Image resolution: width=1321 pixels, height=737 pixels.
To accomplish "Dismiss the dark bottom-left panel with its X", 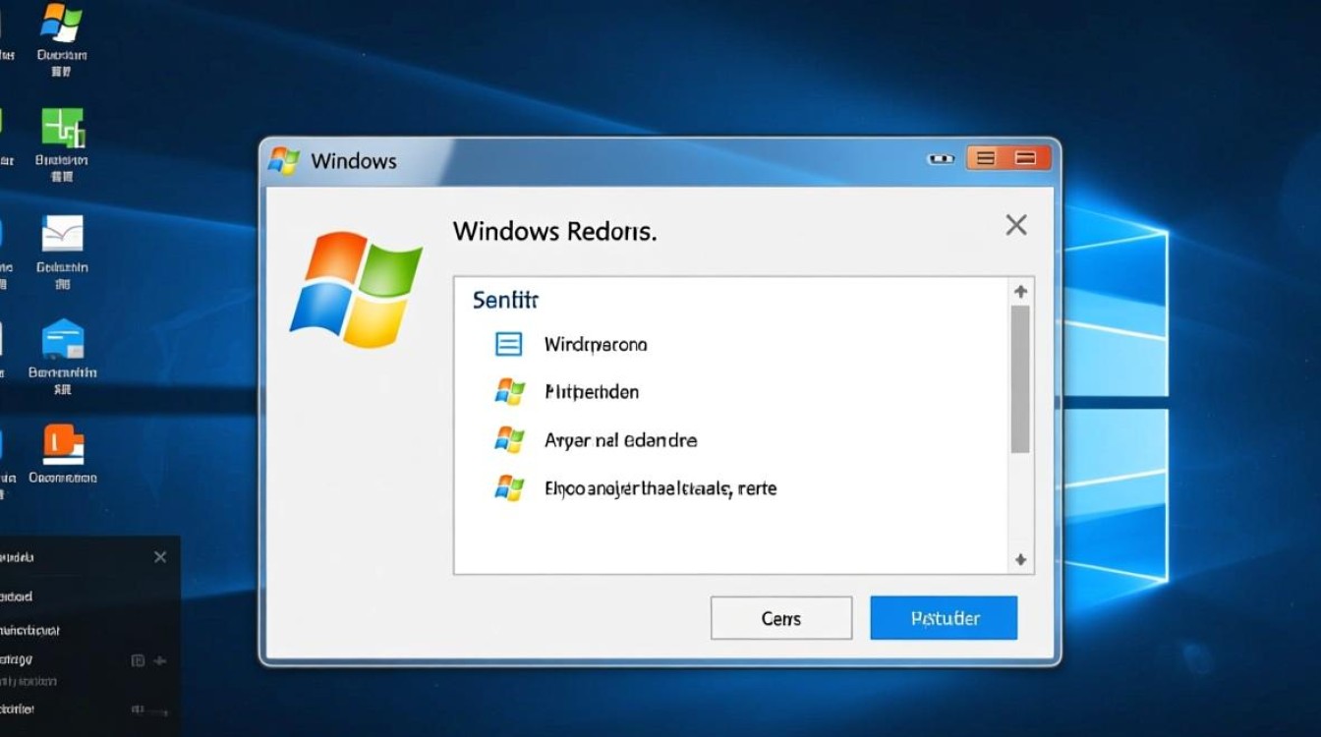I will click(160, 557).
